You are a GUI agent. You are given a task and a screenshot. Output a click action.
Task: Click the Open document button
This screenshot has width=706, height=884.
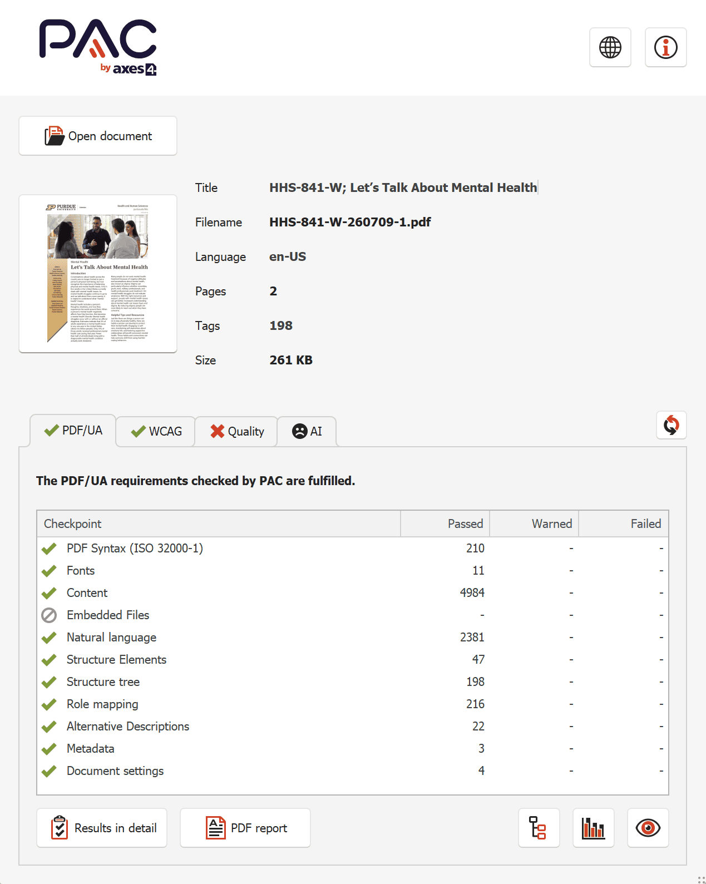click(98, 136)
